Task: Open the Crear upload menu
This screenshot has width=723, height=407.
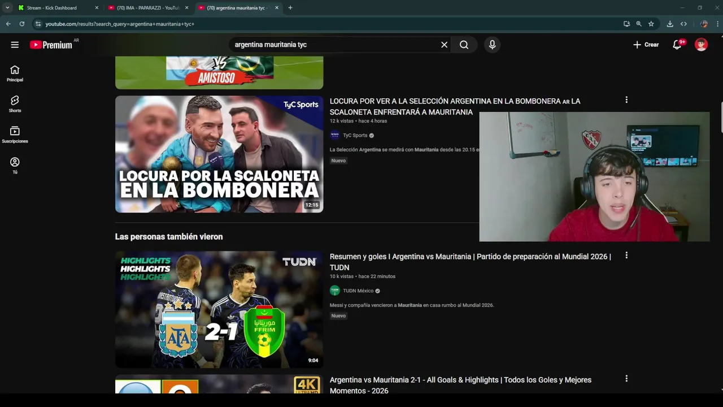Action: point(646,45)
